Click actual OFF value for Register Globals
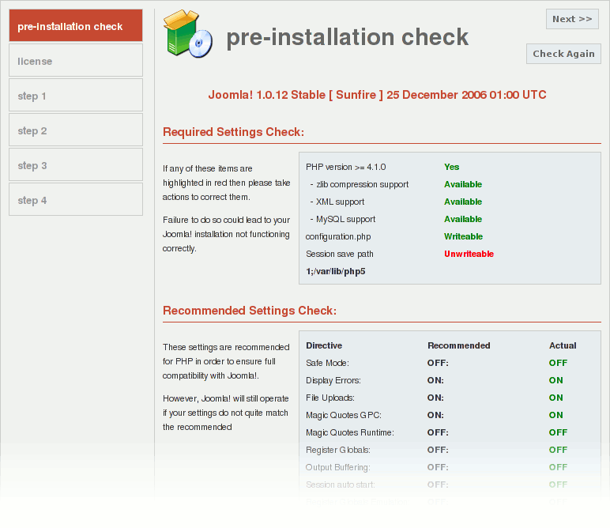 pos(558,451)
